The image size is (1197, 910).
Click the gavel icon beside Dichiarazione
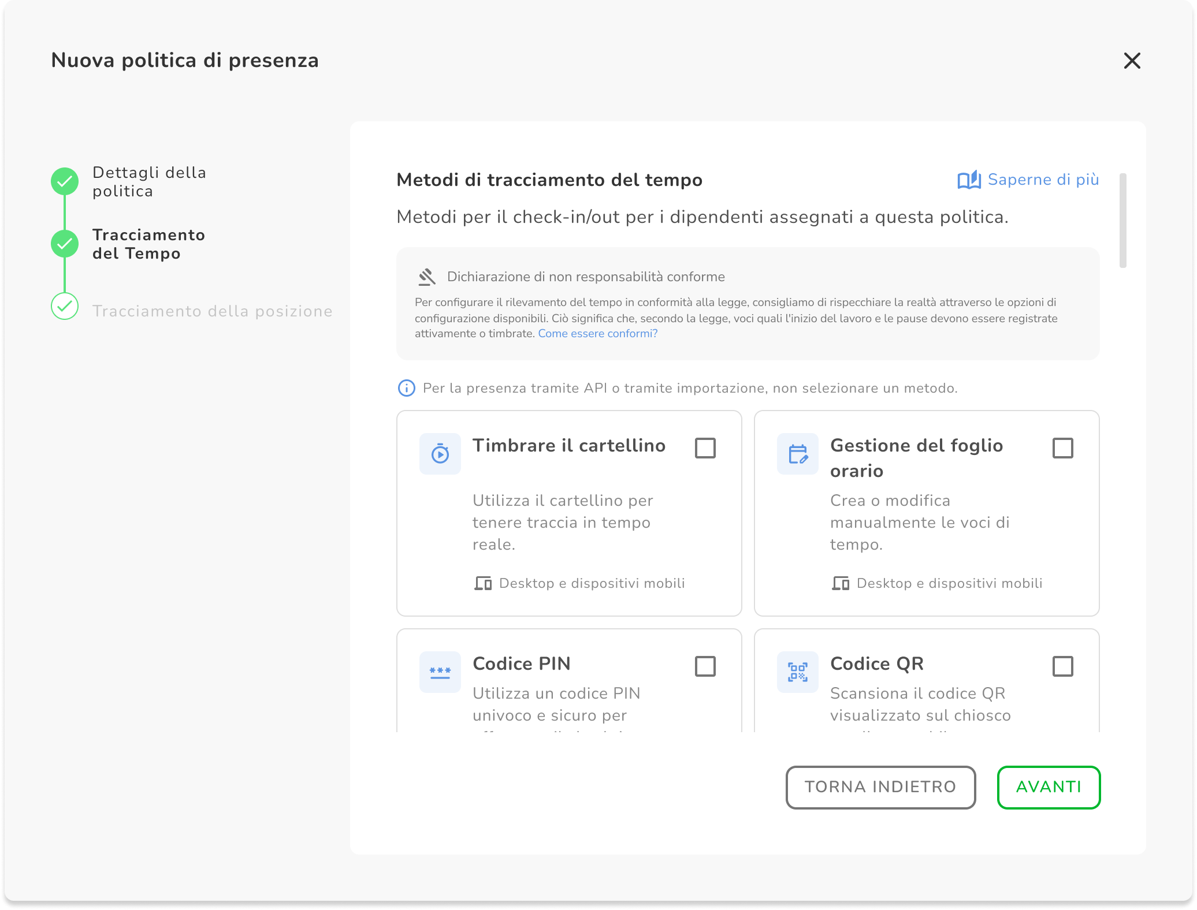(x=427, y=277)
